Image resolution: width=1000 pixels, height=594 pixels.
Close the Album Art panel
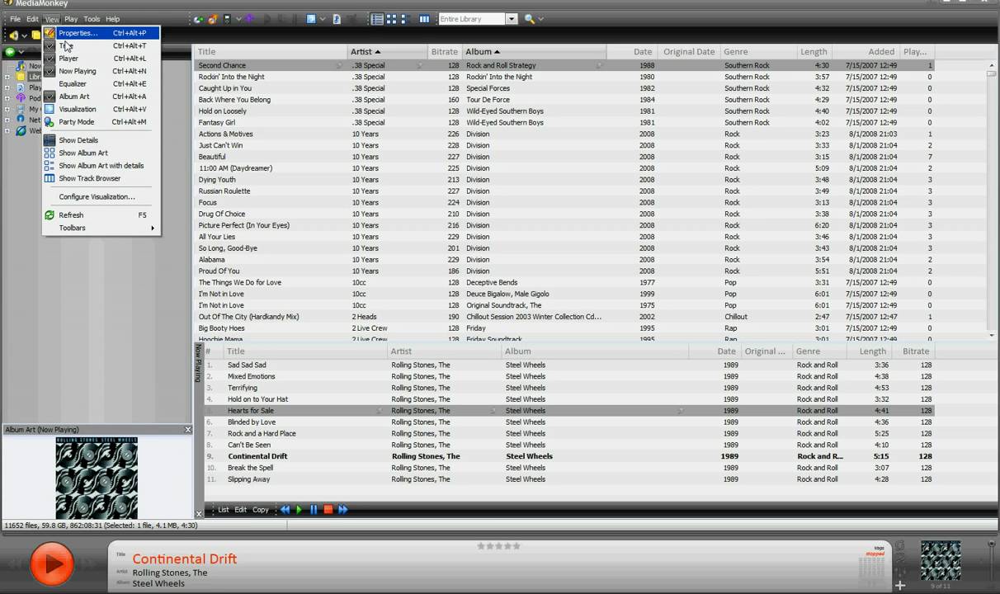point(187,430)
